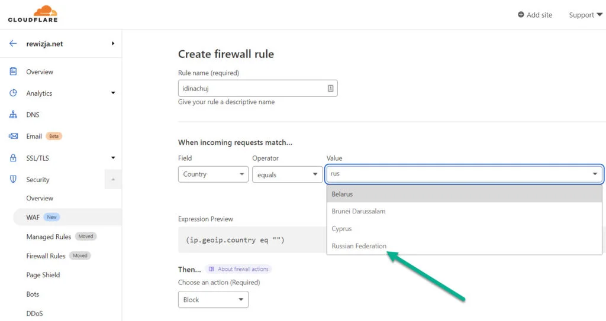Image resolution: width=606 pixels, height=321 pixels.
Task: Click the Expression Preview label
Action: pos(205,219)
